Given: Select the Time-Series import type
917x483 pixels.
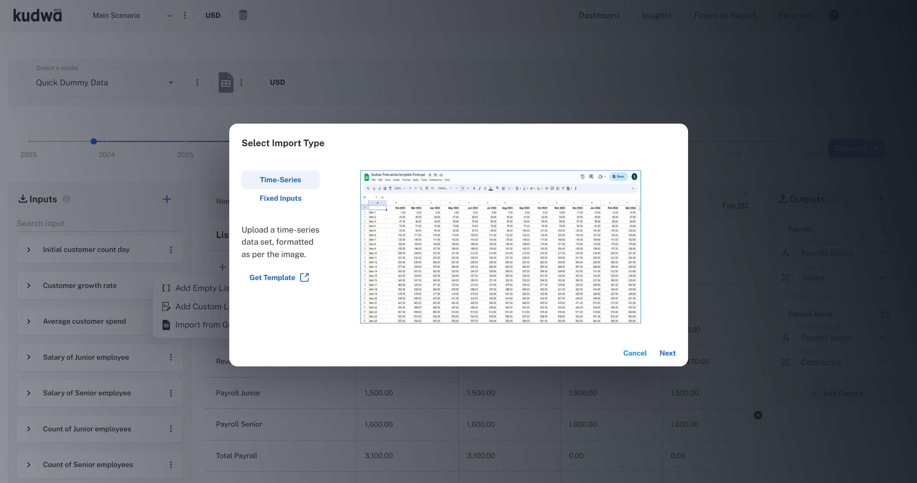Looking at the screenshot, I should point(280,180).
